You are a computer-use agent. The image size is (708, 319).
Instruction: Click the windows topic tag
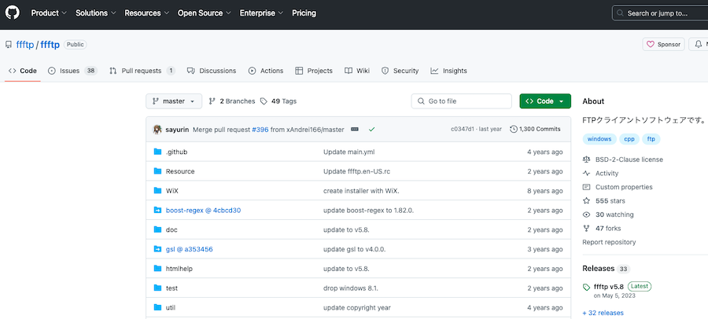point(599,139)
